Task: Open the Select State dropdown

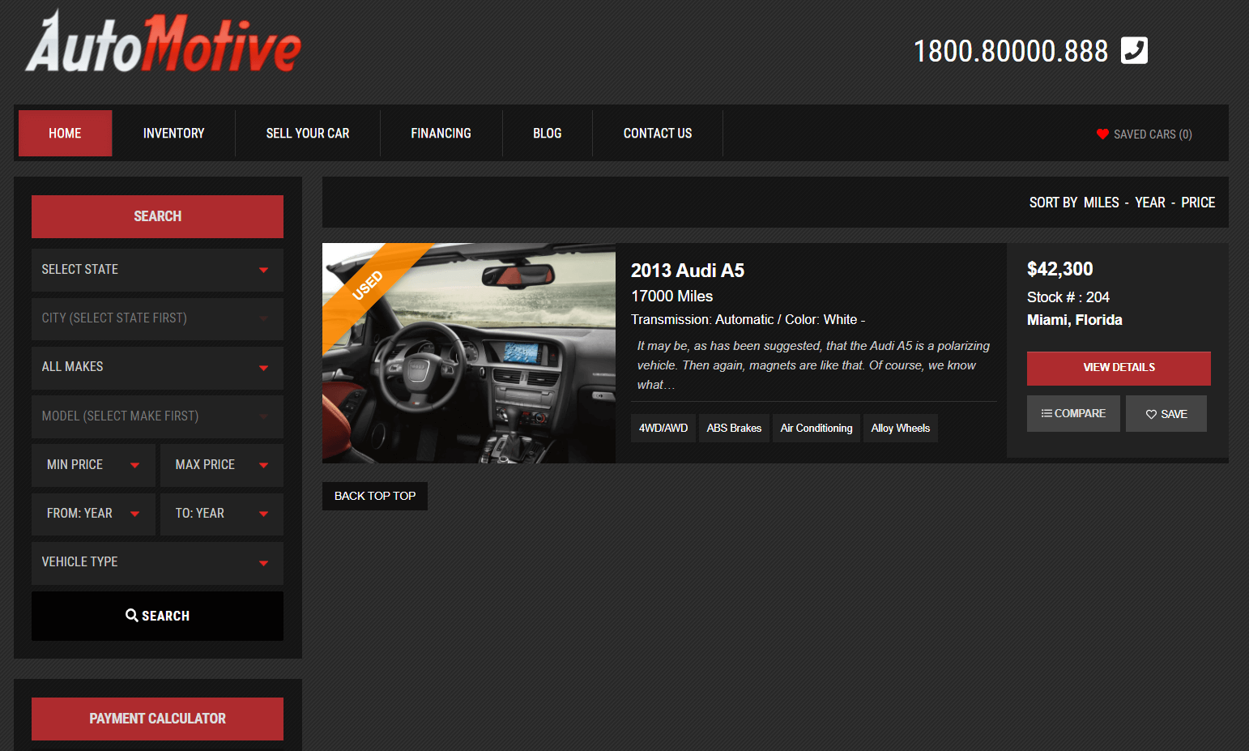Action: [157, 270]
